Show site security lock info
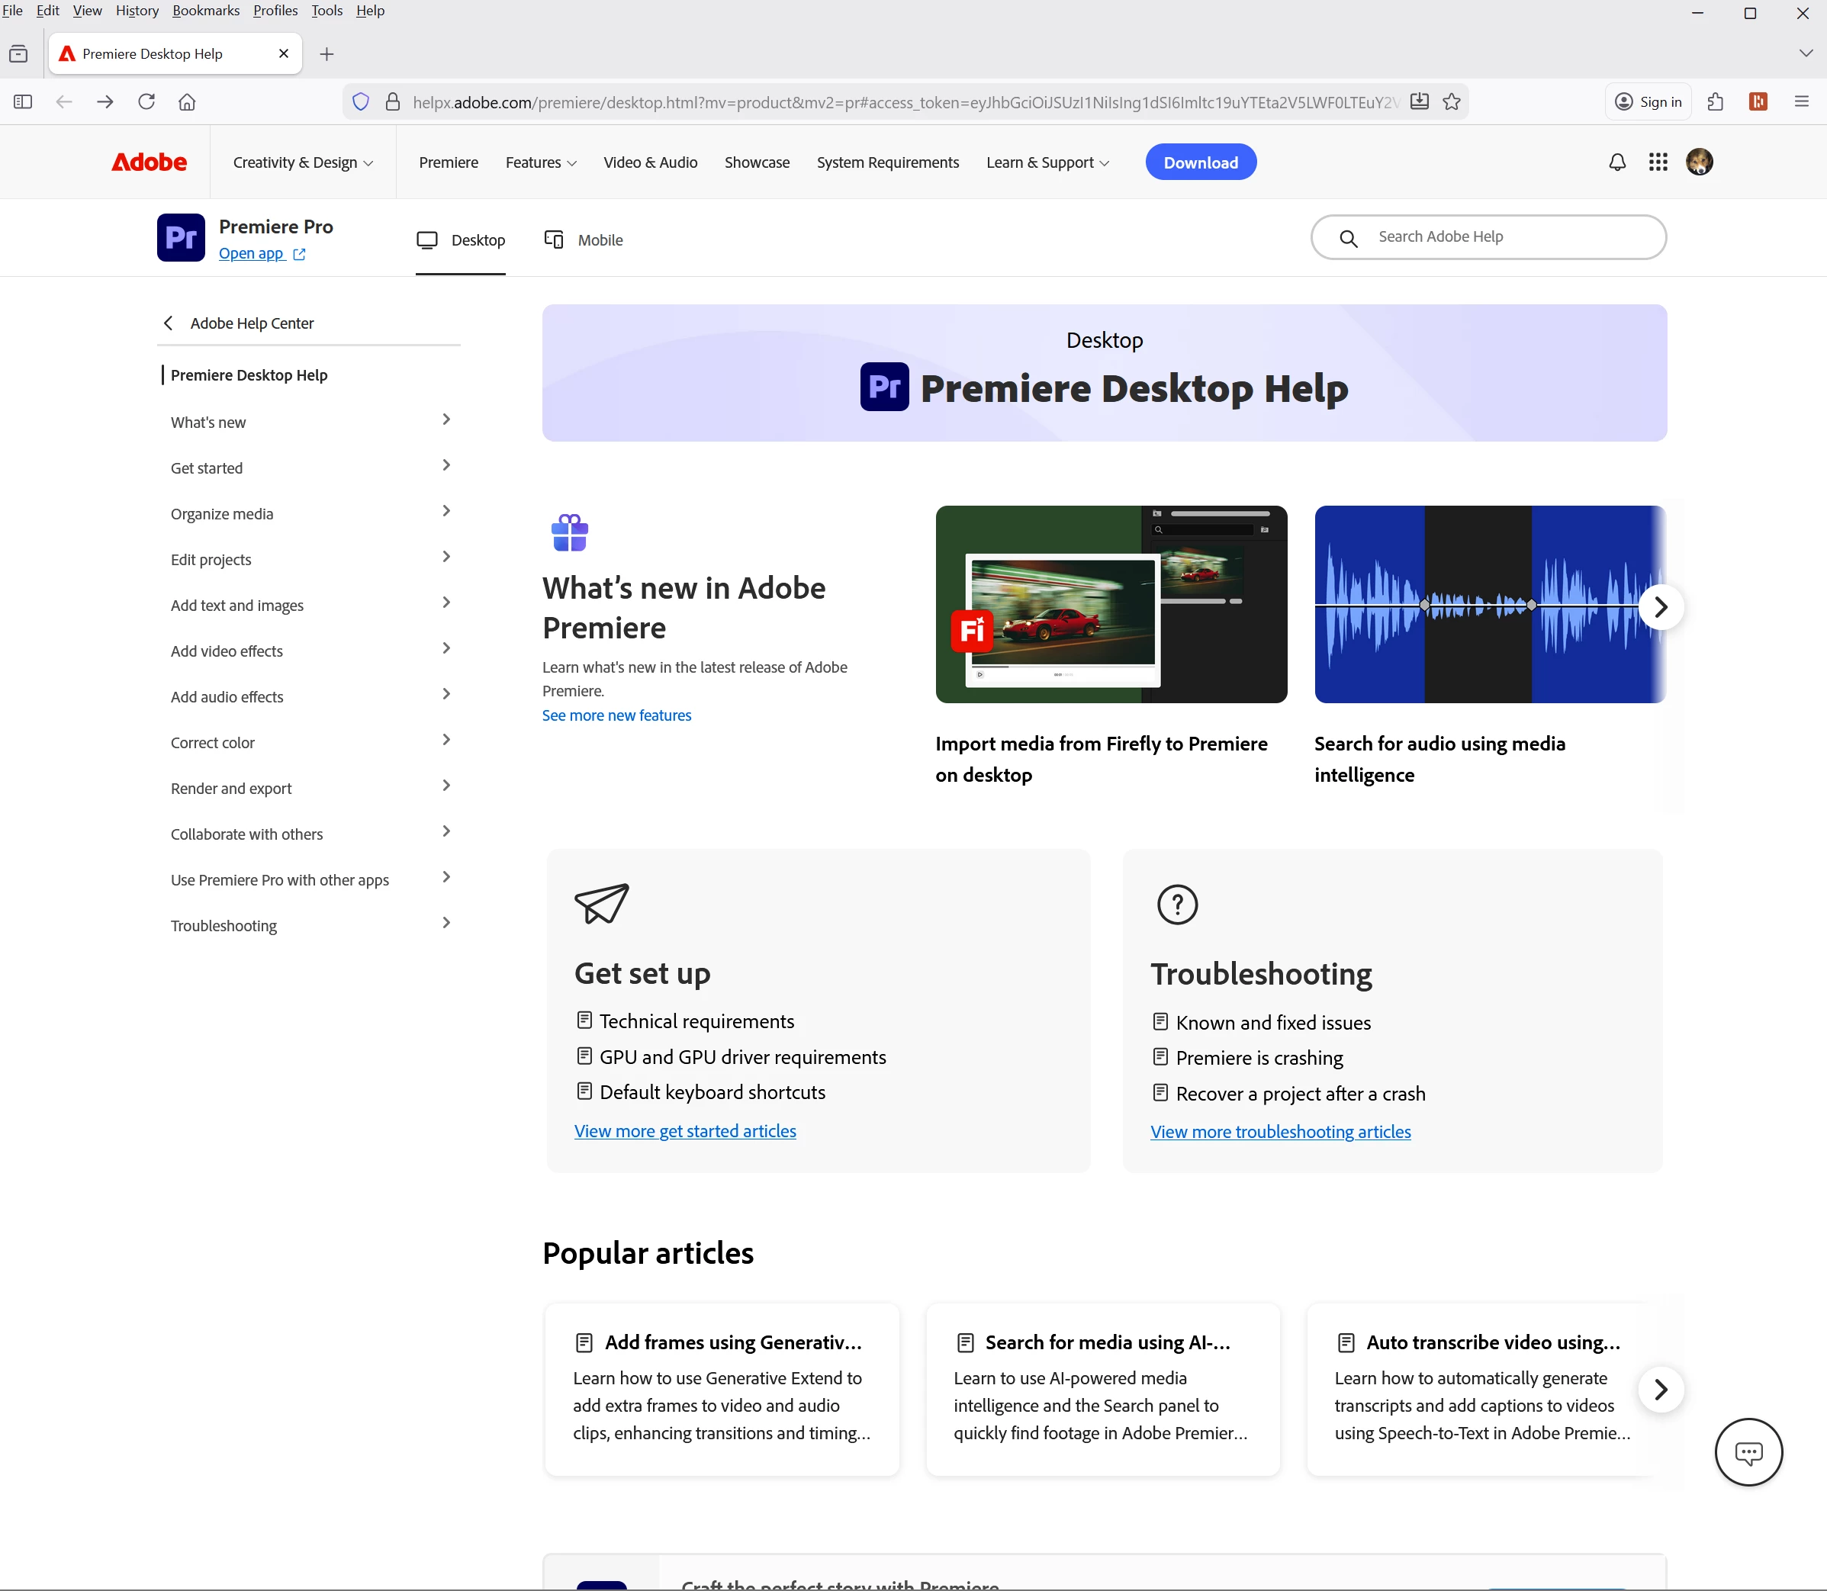 tap(392, 102)
